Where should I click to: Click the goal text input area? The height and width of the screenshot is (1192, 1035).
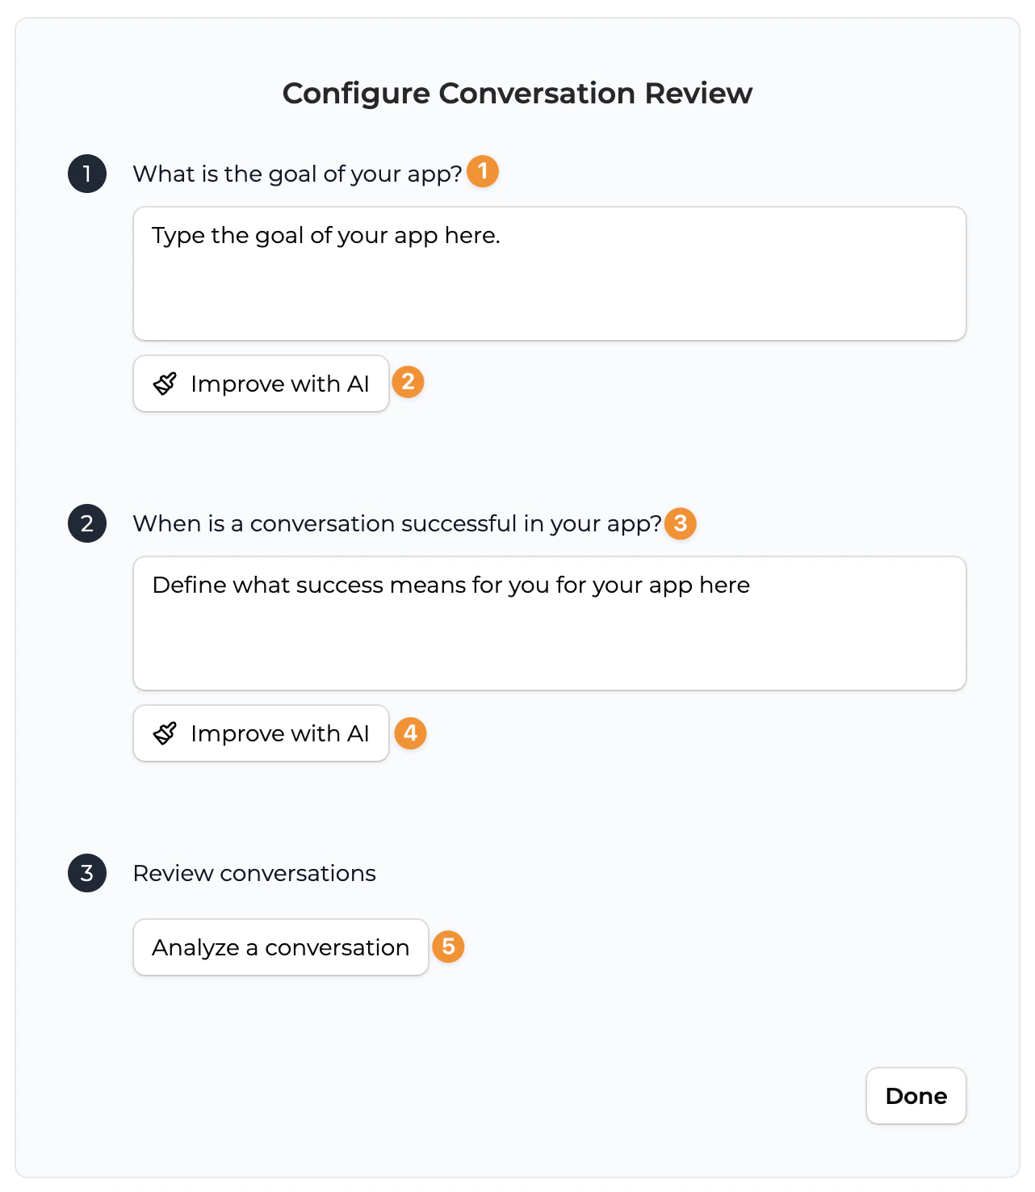549,273
